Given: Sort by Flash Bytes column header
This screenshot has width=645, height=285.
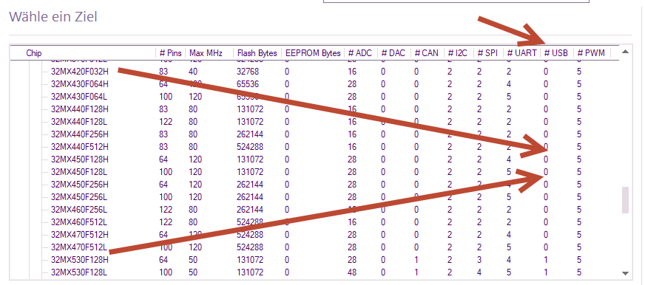Looking at the screenshot, I should [x=257, y=53].
